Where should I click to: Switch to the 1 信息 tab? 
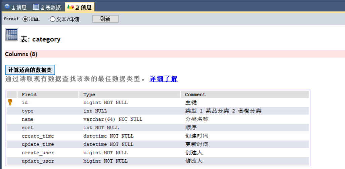(x=16, y=7)
